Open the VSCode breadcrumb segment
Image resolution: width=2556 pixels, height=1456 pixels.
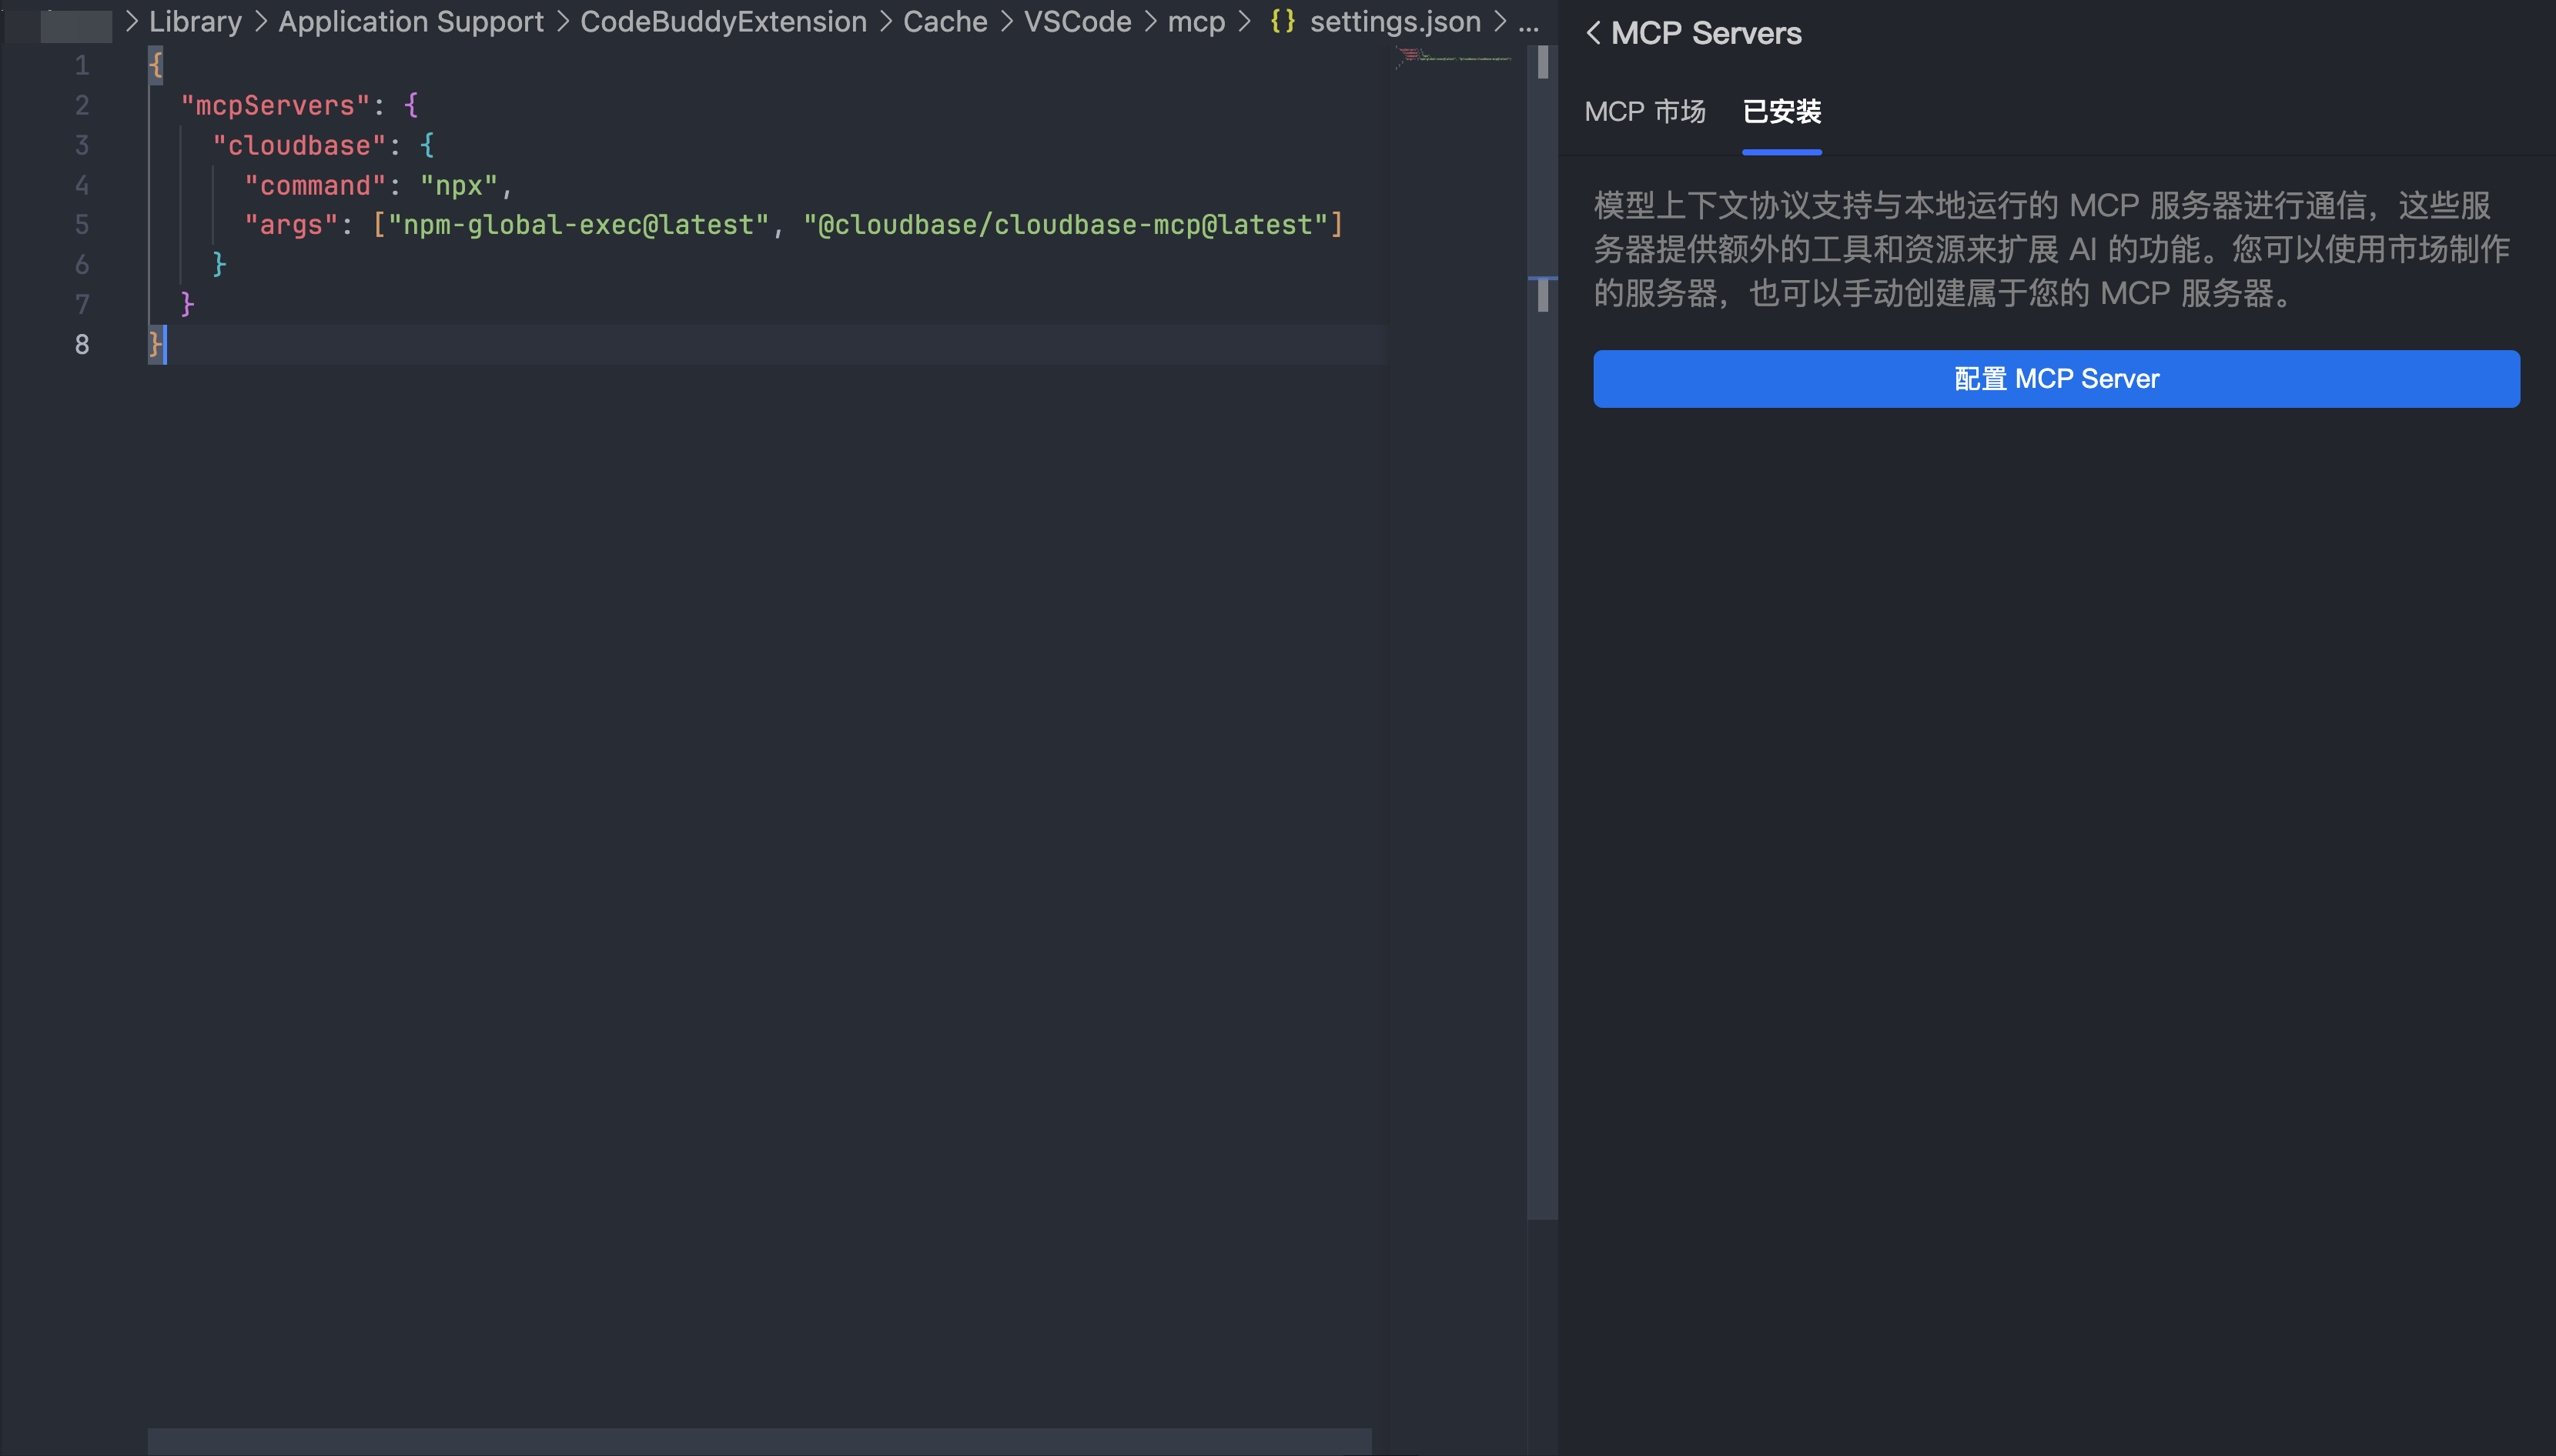1077,21
